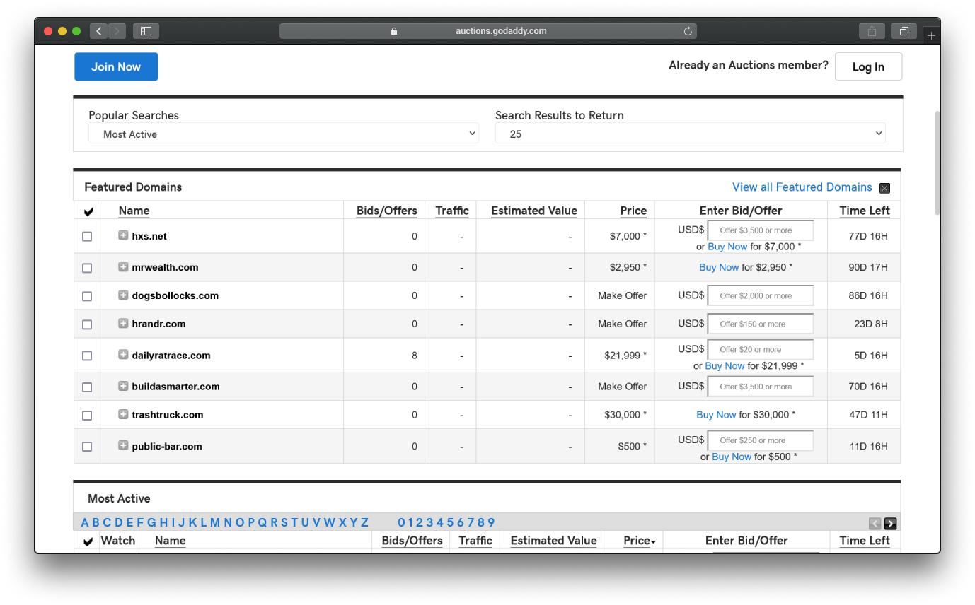Image resolution: width=975 pixels, height=605 pixels.
Task: Expand details for dogsbollocks.com with the plus icon
Action: coord(123,295)
